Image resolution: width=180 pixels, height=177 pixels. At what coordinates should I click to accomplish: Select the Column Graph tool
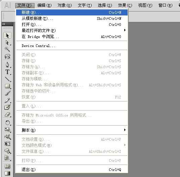(x=7, y=158)
